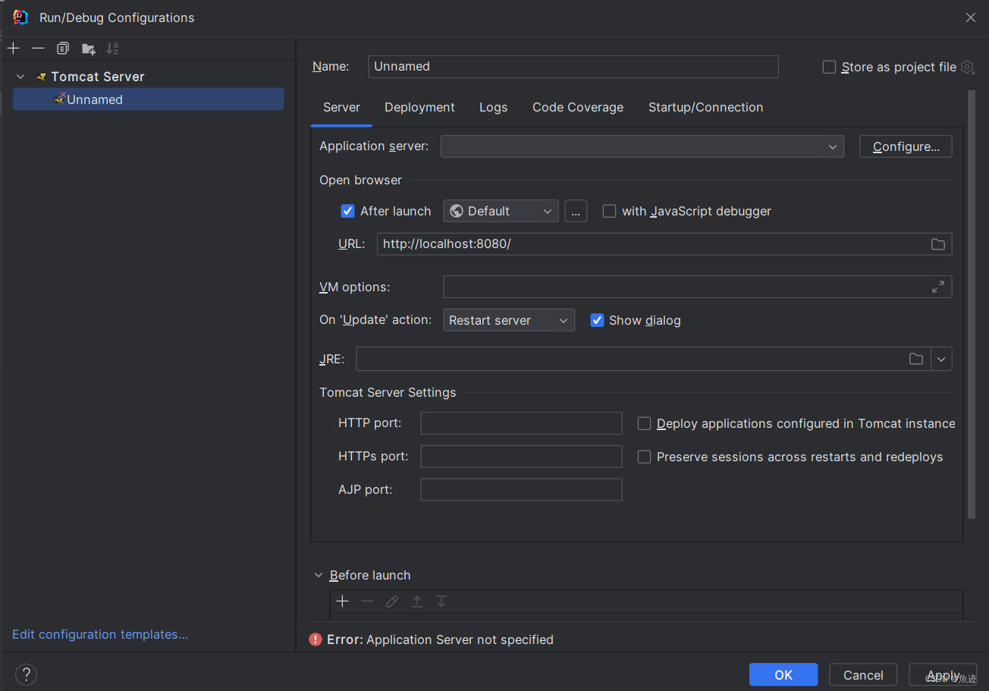Click the red error icon
Viewport: 989px width, 691px height.
click(316, 639)
